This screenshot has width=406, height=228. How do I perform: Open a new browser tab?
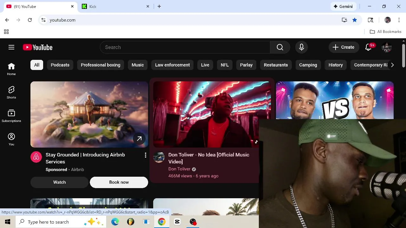(159, 6)
